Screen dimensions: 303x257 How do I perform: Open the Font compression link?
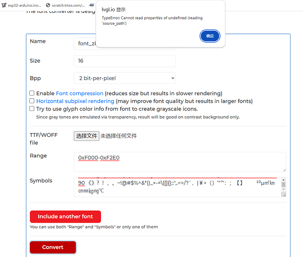click(79, 94)
